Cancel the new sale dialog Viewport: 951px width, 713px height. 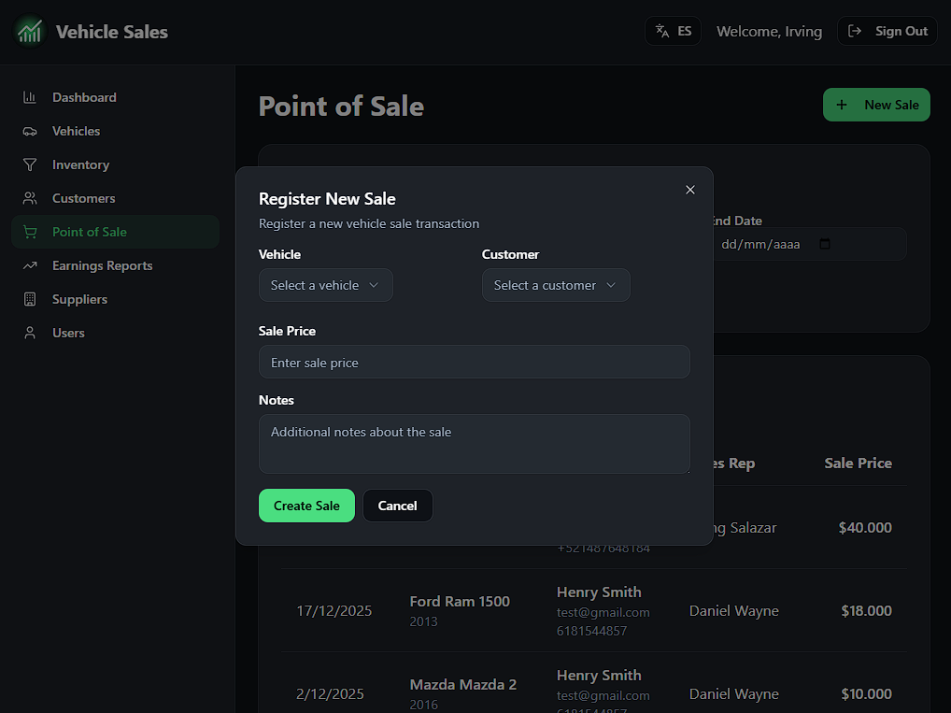pyautogui.click(x=397, y=506)
